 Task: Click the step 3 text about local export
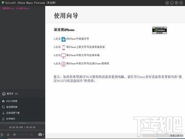83,55
